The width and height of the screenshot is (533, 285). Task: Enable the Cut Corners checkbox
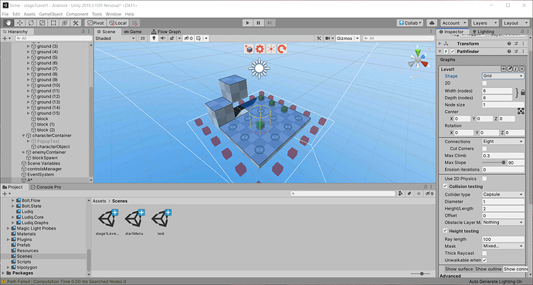point(484,149)
